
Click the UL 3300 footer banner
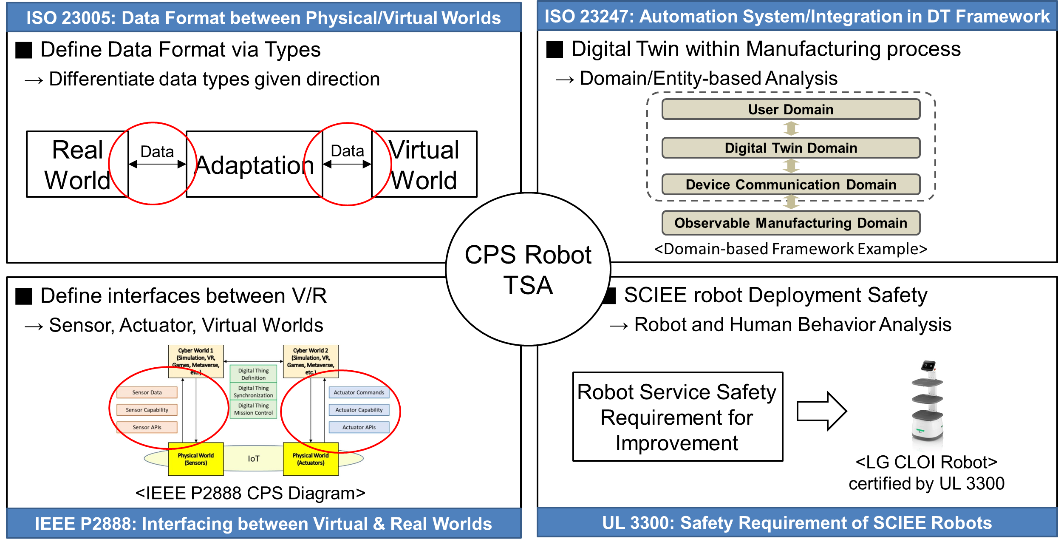tap(797, 522)
